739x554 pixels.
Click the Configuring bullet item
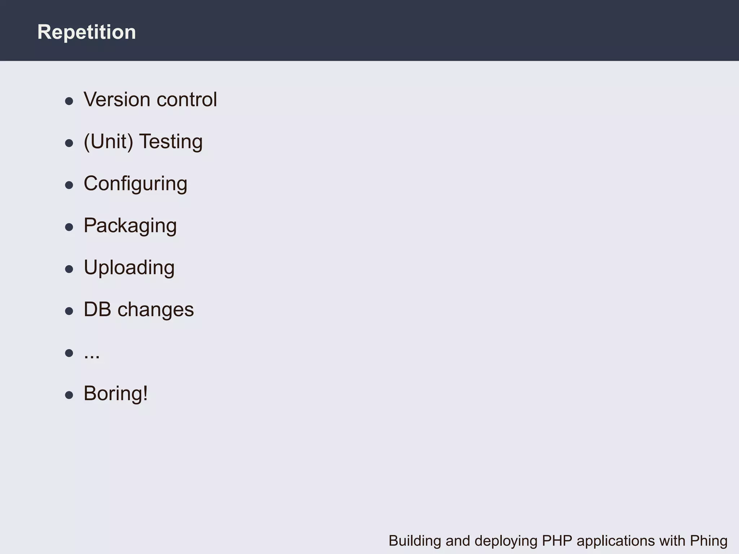tap(135, 184)
